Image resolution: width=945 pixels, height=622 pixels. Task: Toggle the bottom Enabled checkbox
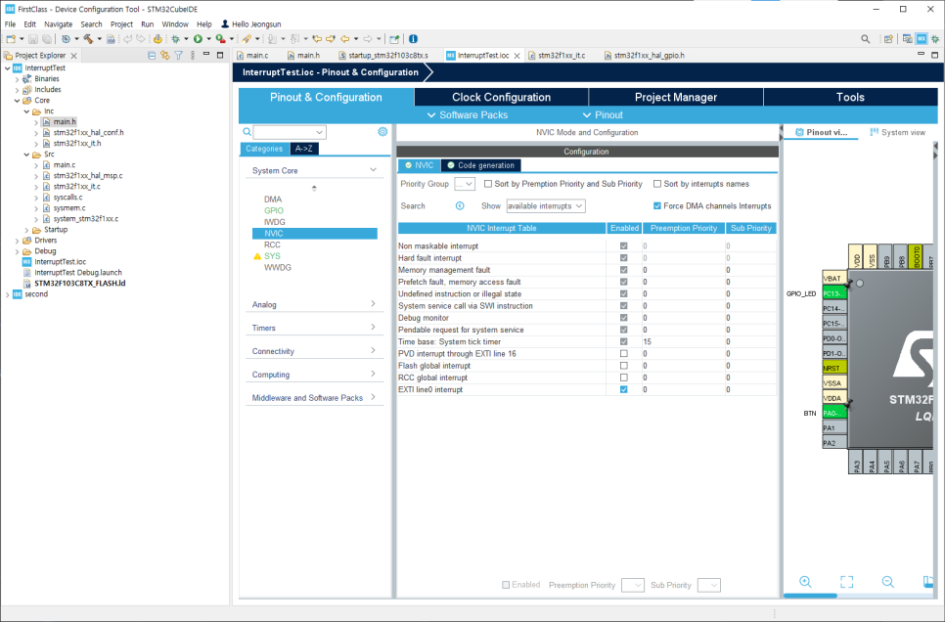[506, 585]
